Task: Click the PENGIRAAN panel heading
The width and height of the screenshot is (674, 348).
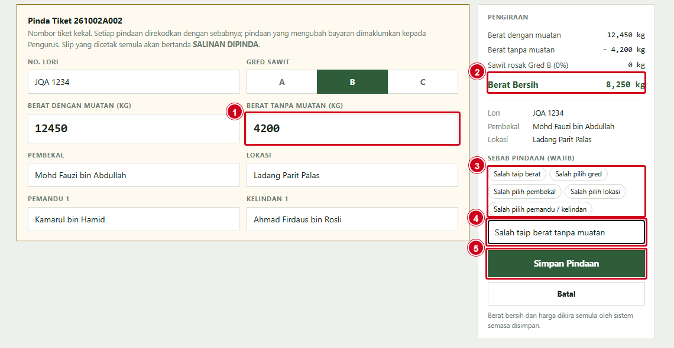Action: [508, 18]
